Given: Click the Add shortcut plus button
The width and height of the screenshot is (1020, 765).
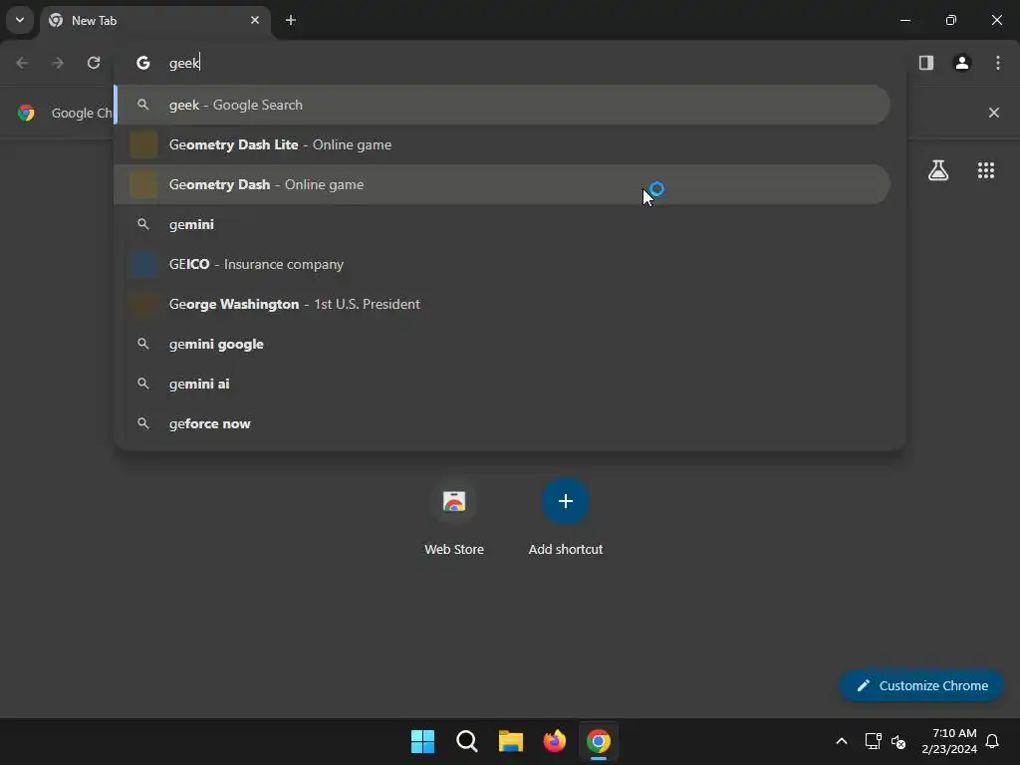Looking at the screenshot, I should point(566,501).
